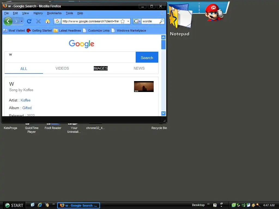Select the Your Uninstall... desktop shortcut
Image resolution: width=279 pixels, height=209 pixels.
click(74, 130)
